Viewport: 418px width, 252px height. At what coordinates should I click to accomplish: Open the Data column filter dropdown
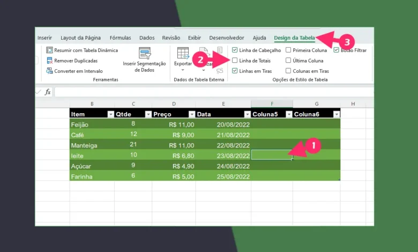tap(248, 114)
